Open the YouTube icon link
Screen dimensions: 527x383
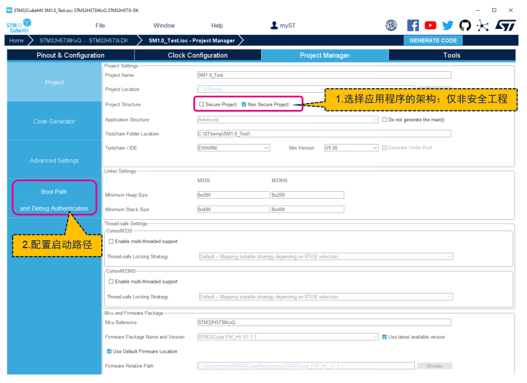coord(430,26)
